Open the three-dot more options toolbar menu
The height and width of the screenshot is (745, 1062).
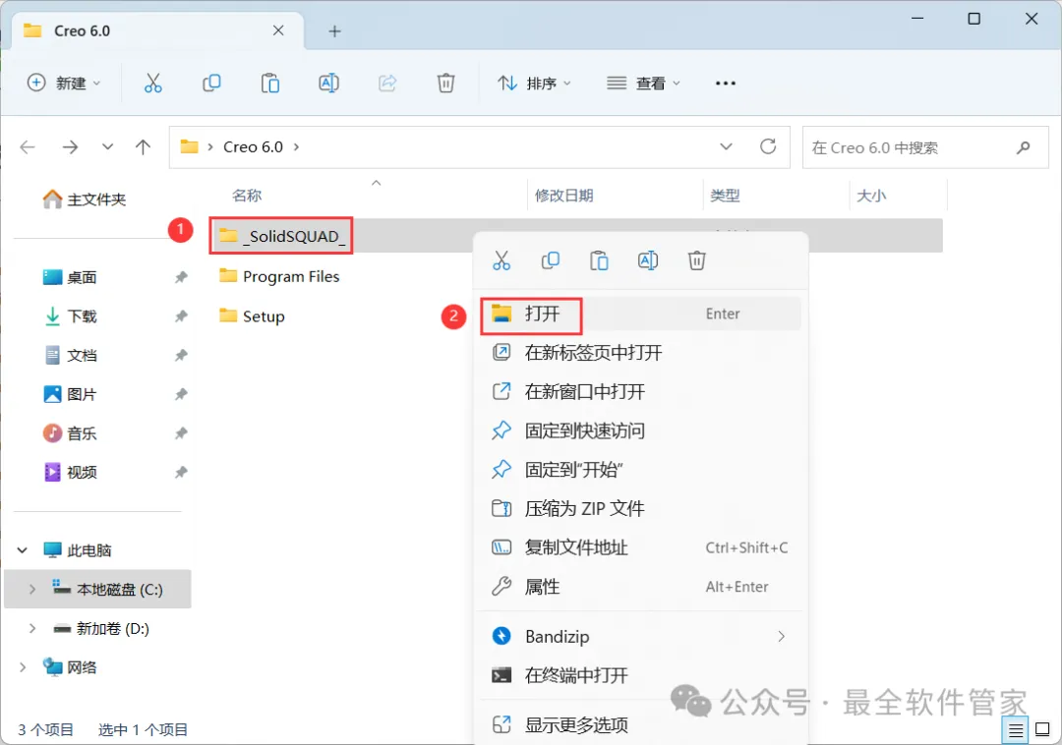pos(726,84)
